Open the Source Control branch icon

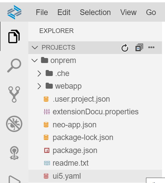pos(14,94)
